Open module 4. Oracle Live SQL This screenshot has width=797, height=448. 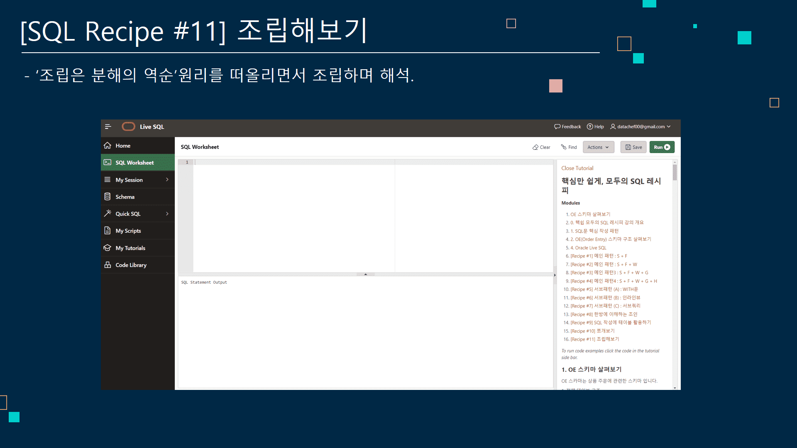click(588, 248)
